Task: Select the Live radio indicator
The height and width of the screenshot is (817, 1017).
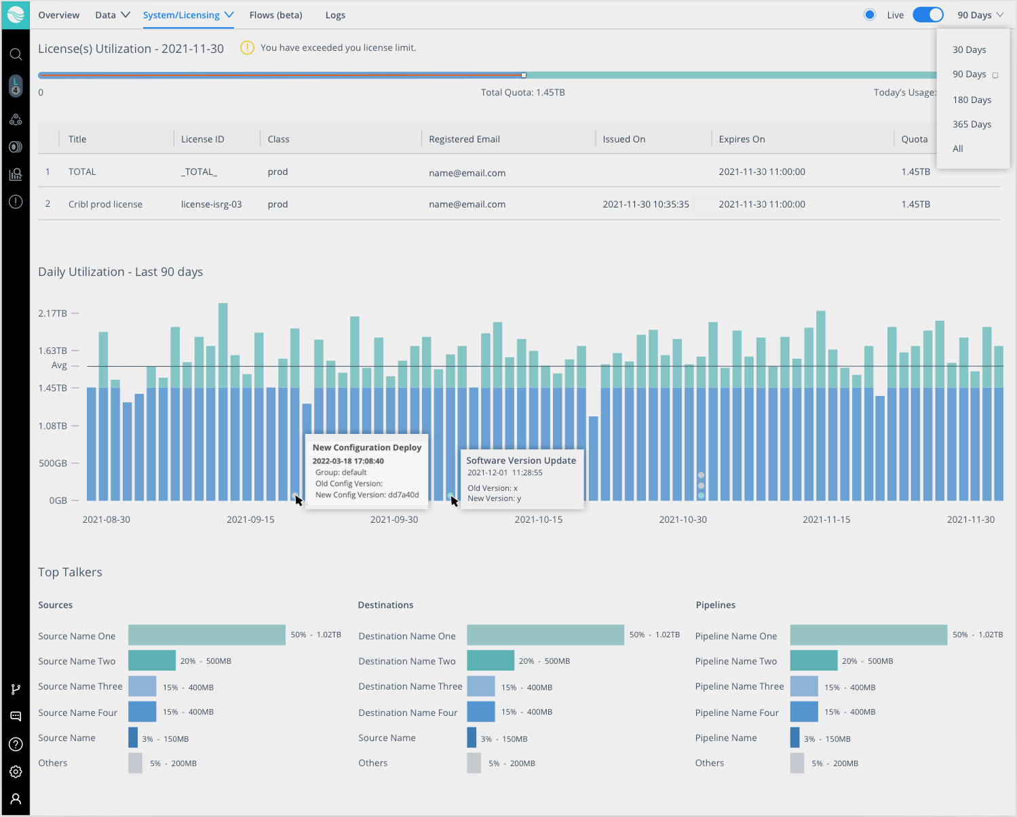Action: pyautogui.click(x=870, y=14)
